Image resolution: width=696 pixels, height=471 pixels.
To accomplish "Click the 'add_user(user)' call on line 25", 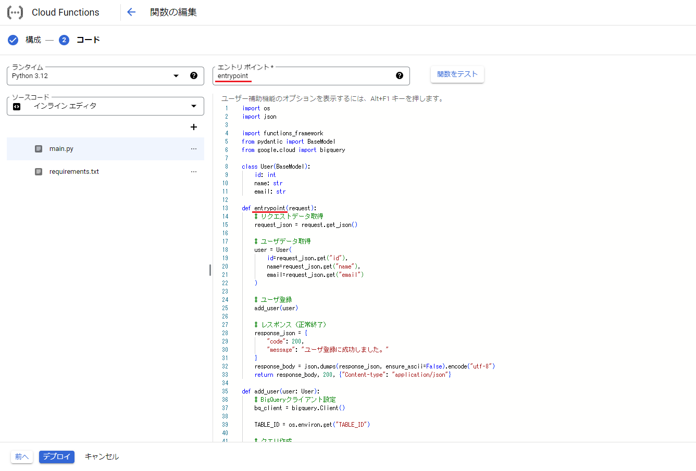I will 276,308.
